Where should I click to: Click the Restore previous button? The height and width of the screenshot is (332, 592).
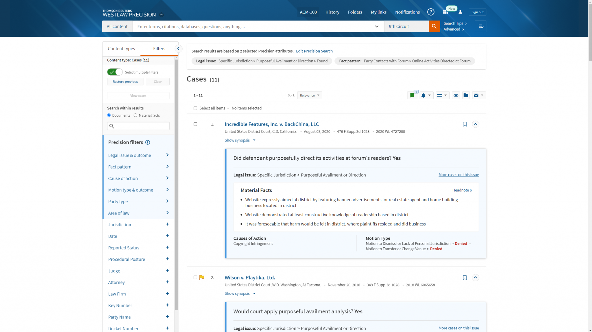(125, 82)
